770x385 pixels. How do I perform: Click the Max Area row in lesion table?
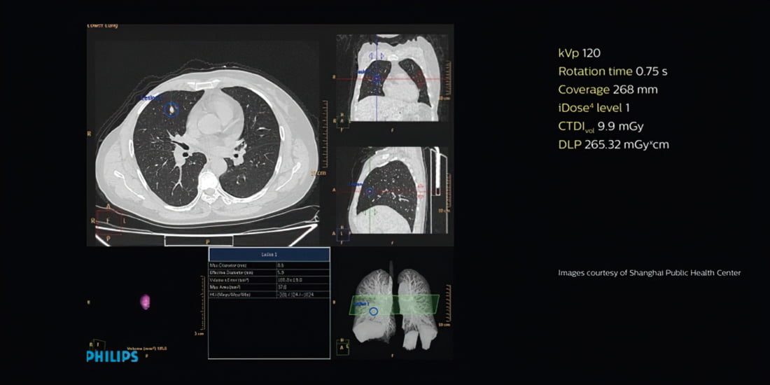(x=269, y=287)
